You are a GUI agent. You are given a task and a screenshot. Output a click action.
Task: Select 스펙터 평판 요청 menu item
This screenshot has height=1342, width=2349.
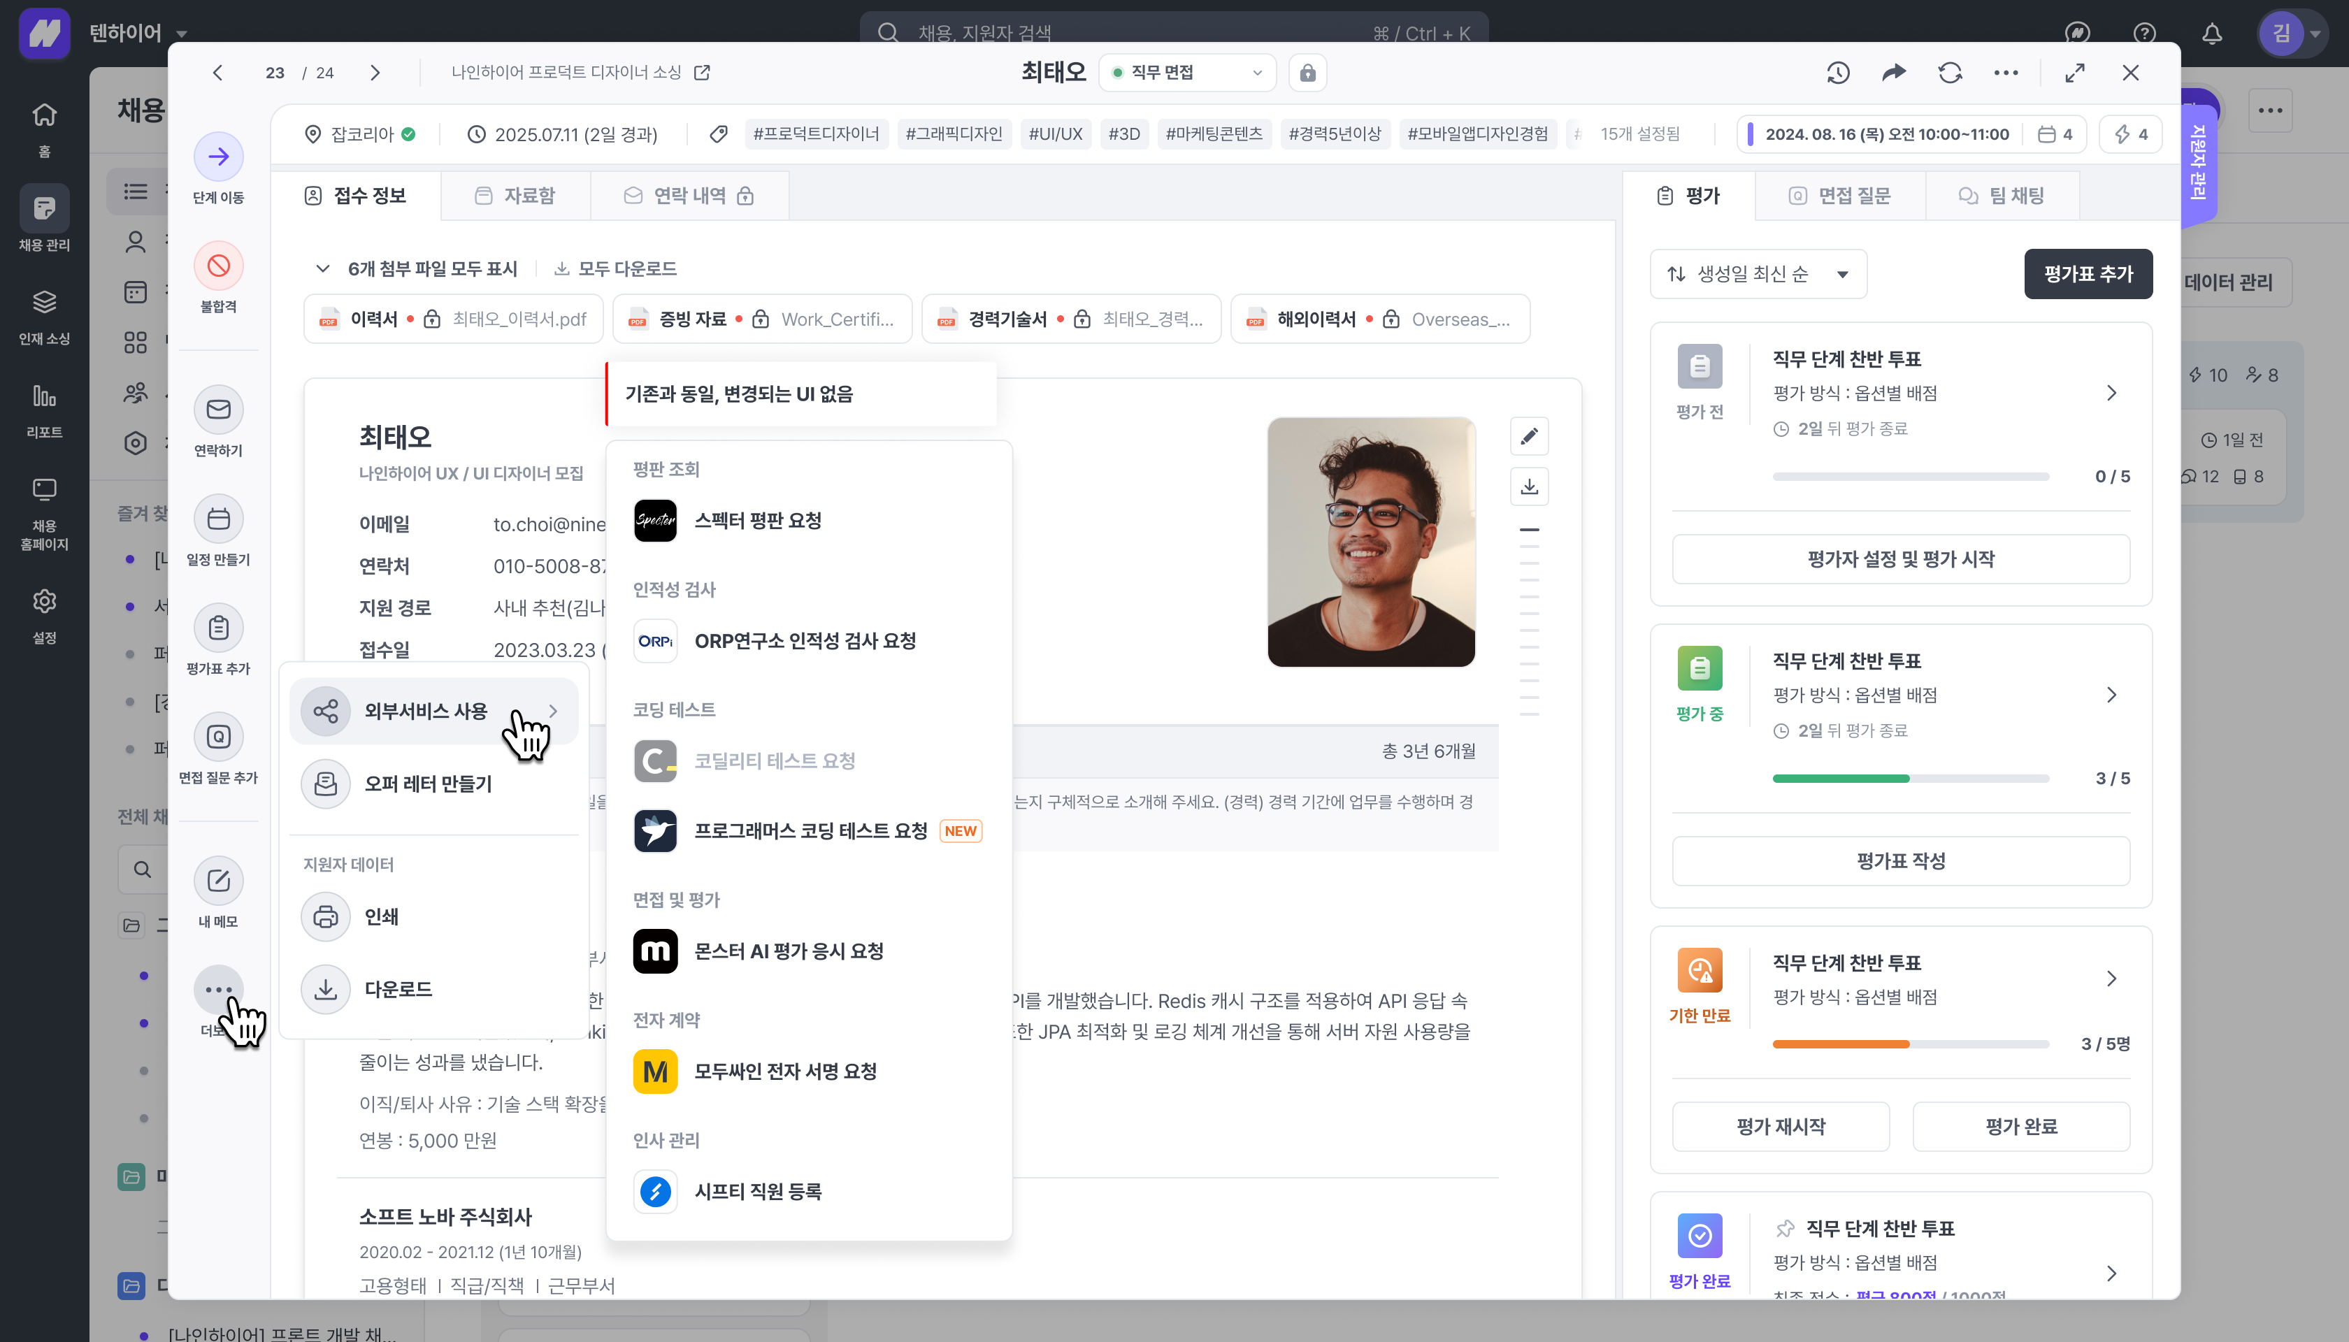coord(757,521)
